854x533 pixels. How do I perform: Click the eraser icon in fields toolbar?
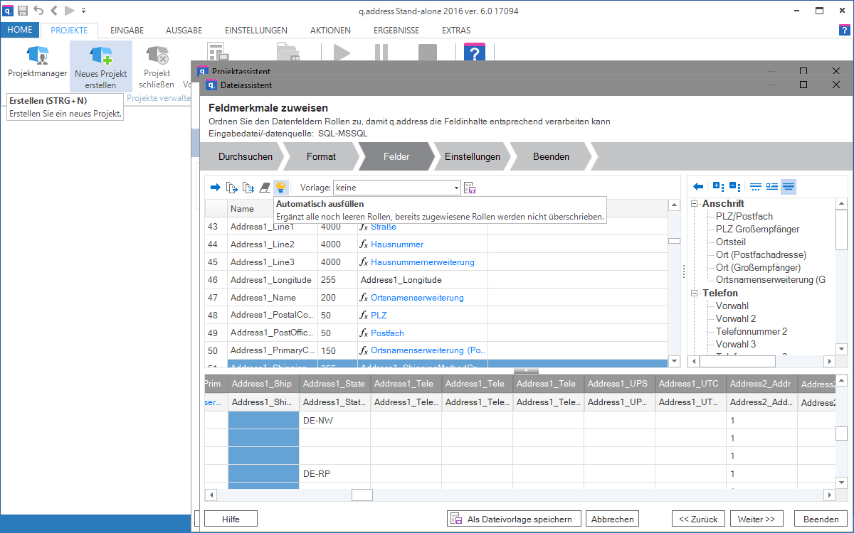pos(264,188)
